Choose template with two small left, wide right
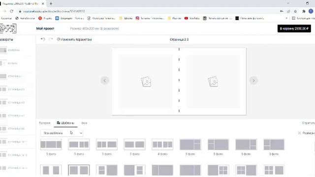Screen dimensions: 315x177 [107, 144]
